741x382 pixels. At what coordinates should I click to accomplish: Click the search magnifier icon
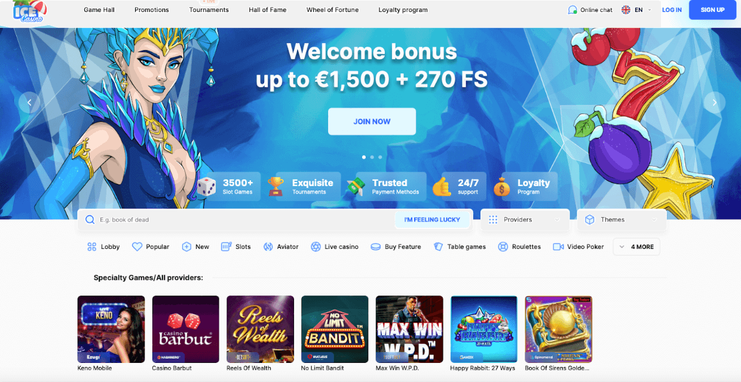coord(90,220)
